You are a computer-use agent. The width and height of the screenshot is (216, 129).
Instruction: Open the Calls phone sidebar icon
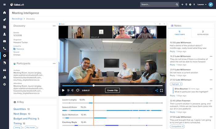pyautogui.click(x=5, y=49)
